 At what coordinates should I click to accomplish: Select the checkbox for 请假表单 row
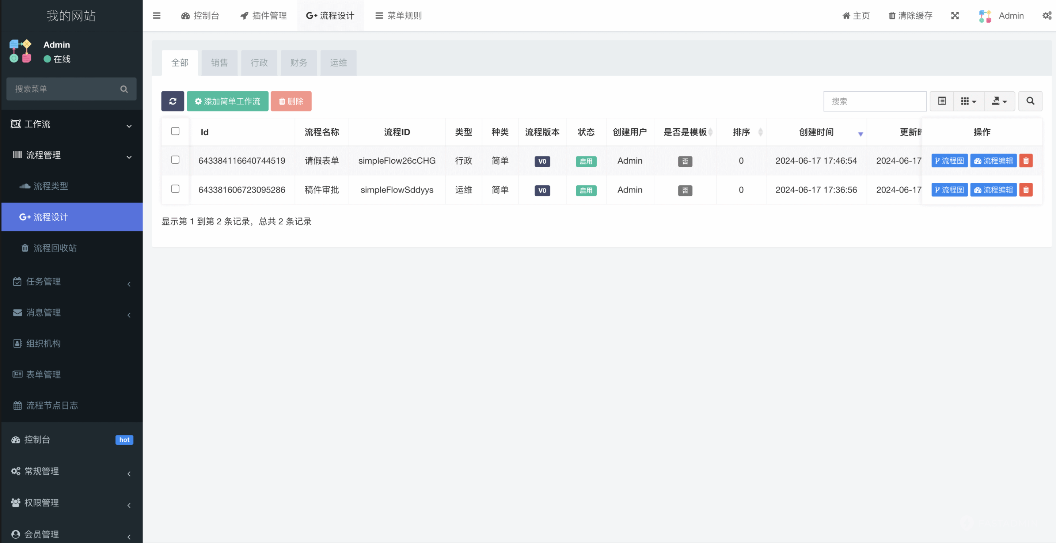pyautogui.click(x=175, y=160)
